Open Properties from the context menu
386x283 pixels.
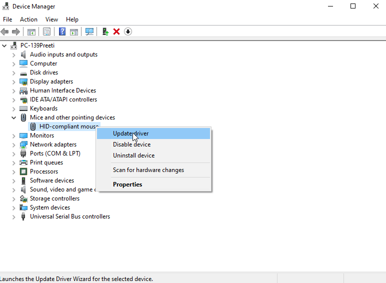[153, 184]
